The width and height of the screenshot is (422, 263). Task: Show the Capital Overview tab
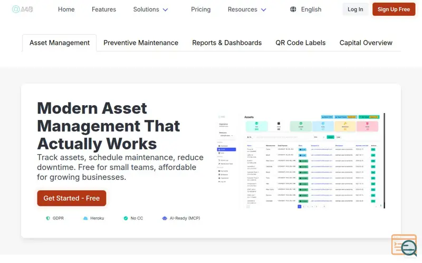[x=366, y=43]
